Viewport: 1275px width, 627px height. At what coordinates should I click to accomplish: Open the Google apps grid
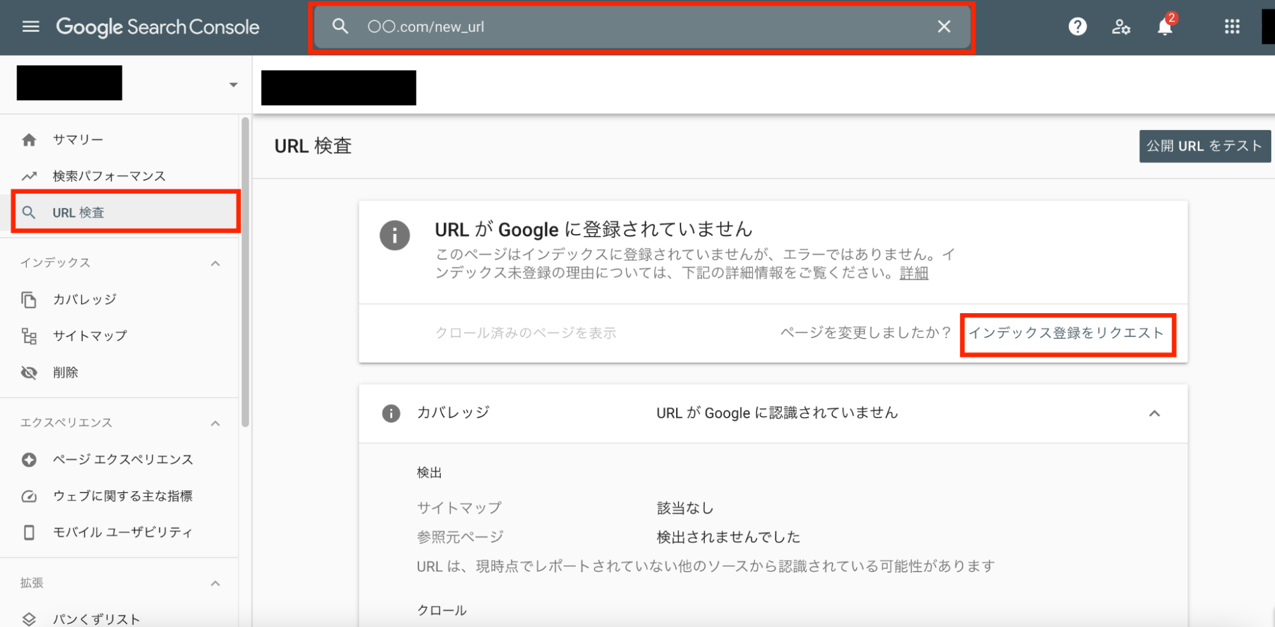[x=1232, y=27]
